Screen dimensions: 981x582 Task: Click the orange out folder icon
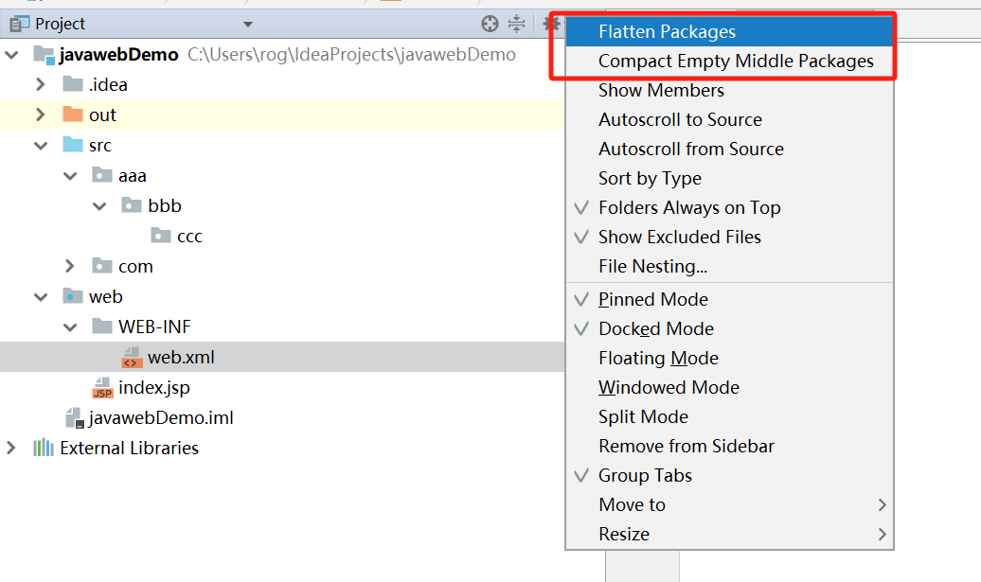pyautogui.click(x=73, y=115)
